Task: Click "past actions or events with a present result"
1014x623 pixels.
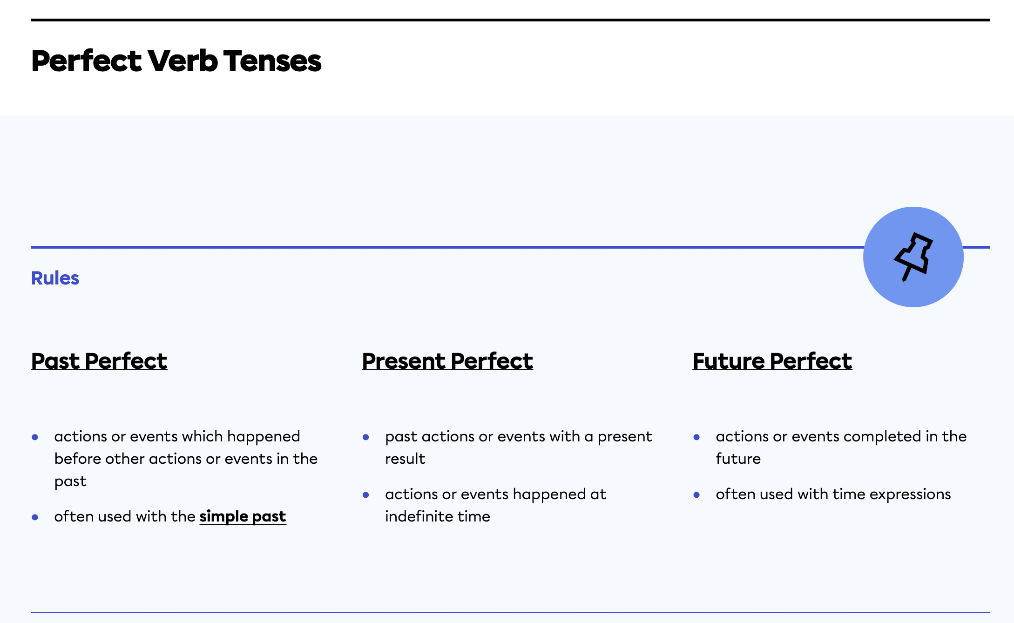Action: click(x=518, y=437)
